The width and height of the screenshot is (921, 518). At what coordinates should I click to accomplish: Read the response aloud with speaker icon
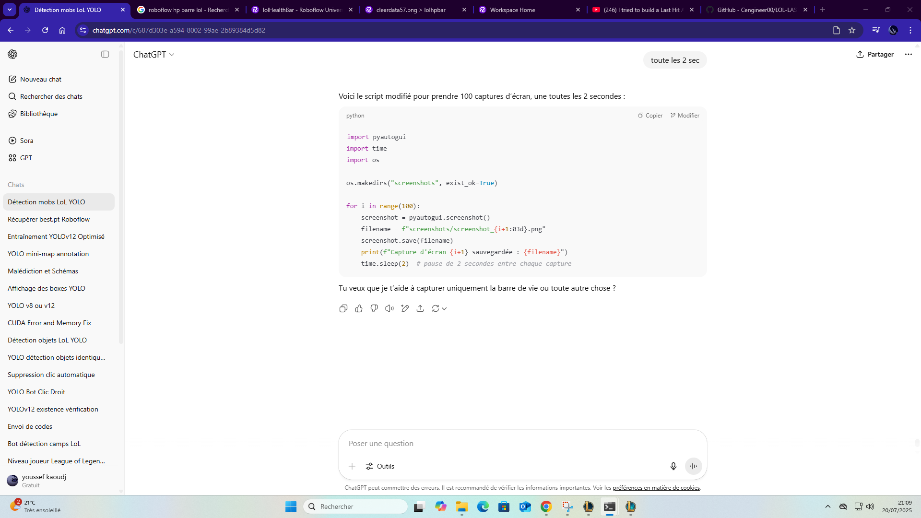pyautogui.click(x=390, y=308)
